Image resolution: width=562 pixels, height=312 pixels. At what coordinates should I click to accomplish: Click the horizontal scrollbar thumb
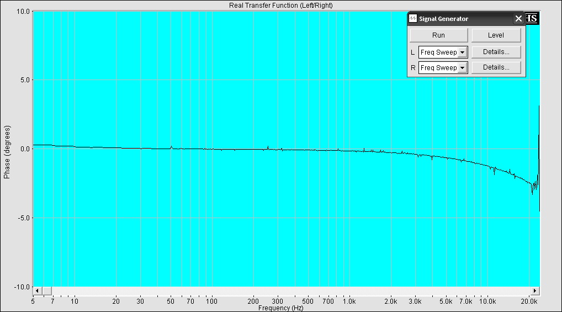(x=46, y=291)
